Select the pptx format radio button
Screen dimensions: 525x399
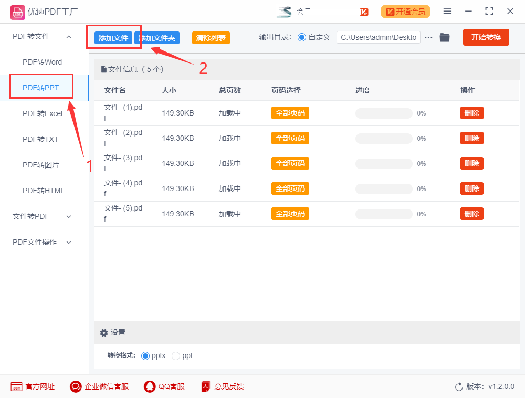click(145, 356)
